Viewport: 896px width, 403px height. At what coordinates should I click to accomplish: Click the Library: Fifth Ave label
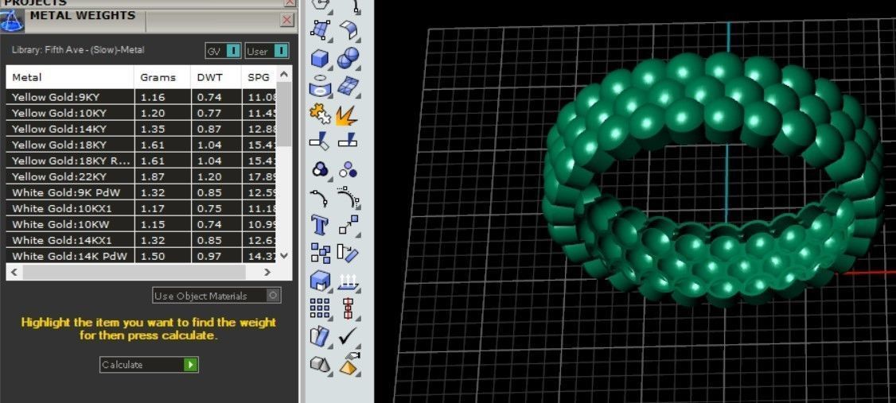pyautogui.click(x=78, y=49)
